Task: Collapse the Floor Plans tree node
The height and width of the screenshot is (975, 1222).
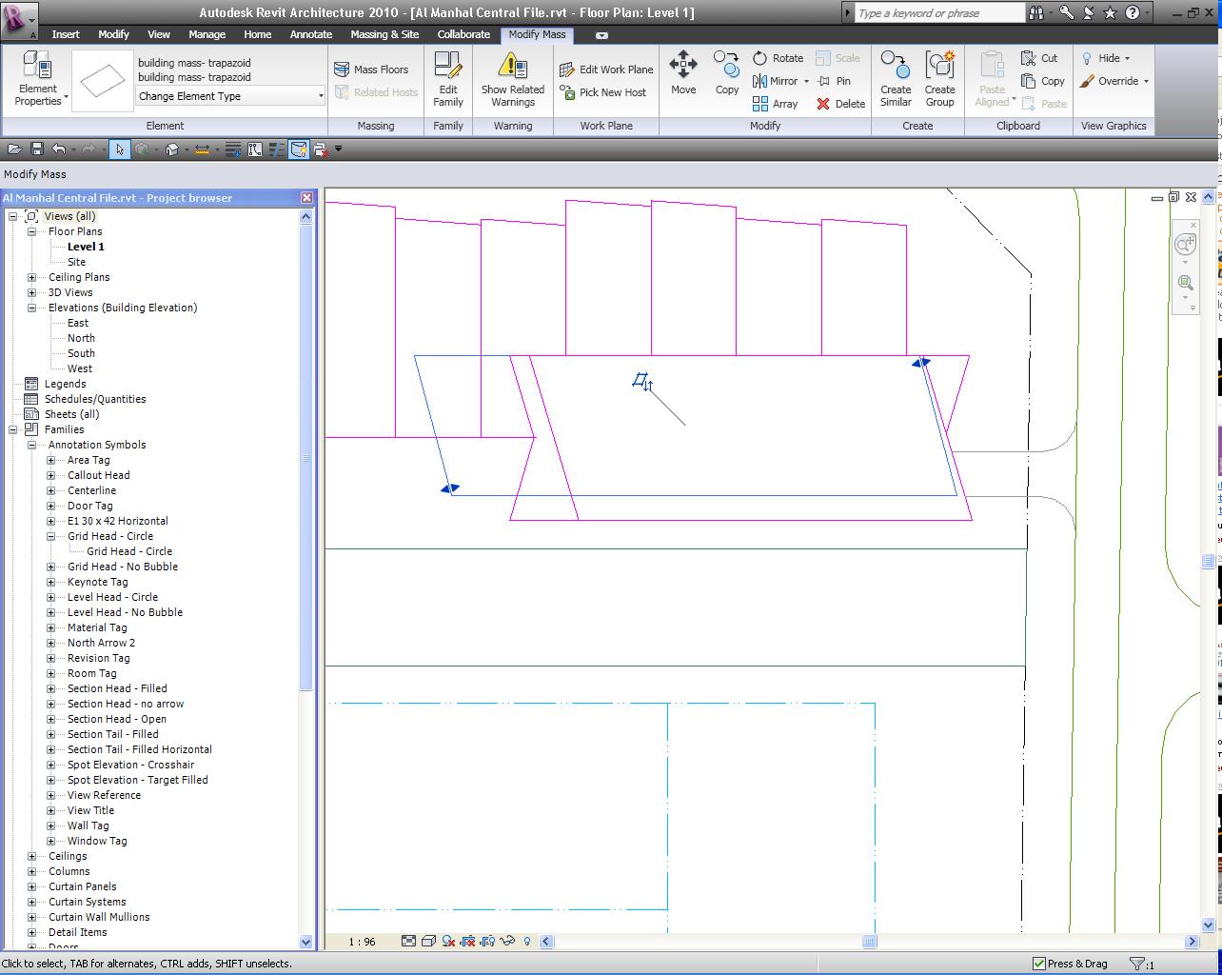Action: point(31,231)
